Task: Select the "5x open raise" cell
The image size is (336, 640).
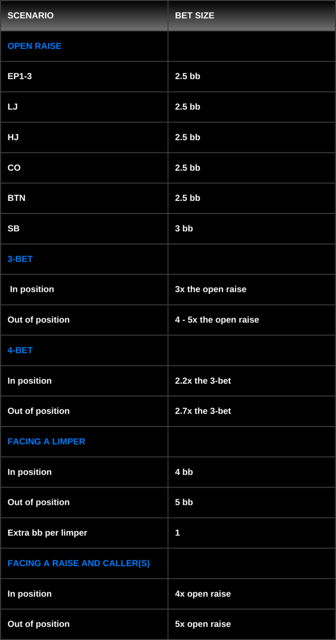Action: 203,624
